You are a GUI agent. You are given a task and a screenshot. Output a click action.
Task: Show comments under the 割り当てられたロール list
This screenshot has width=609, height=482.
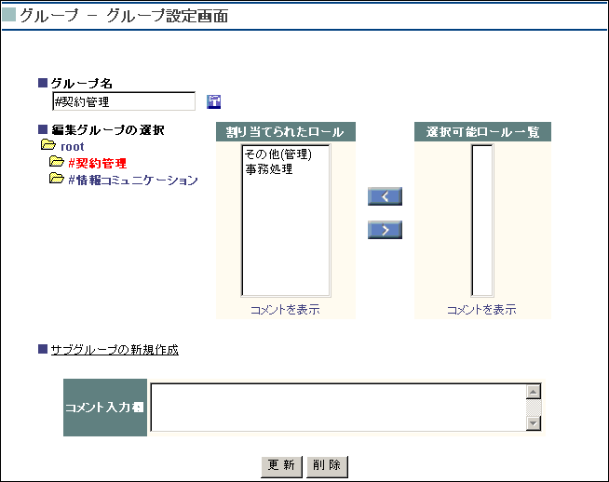point(285,310)
